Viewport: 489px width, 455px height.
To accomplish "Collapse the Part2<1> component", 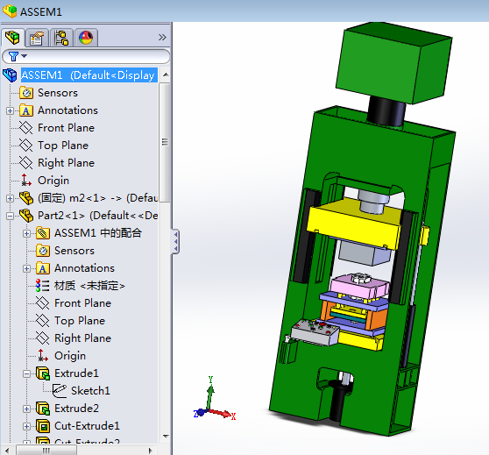I will [x=10, y=216].
